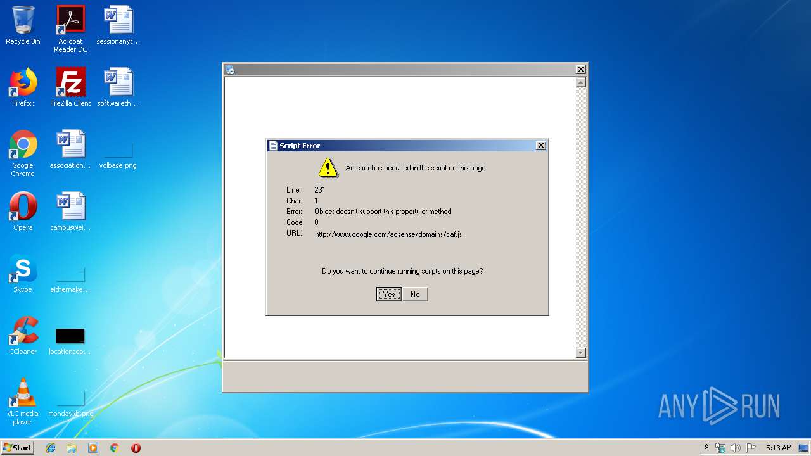The width and height of the screenshot is (811, 456).
Task: Open FileZilla Client shortcut
Action: [70, 87]
